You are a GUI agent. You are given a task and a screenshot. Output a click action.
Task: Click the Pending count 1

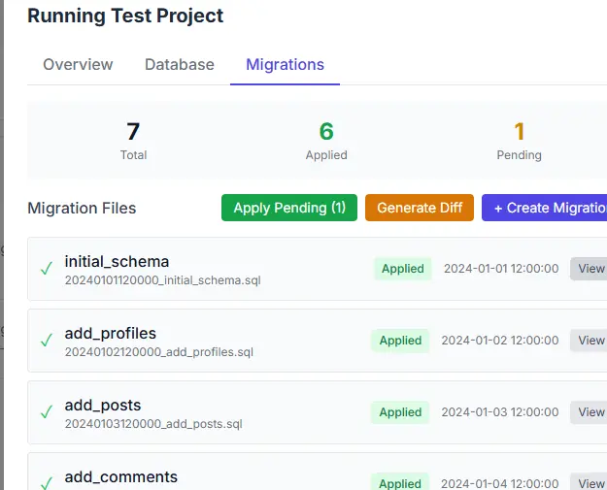520,132
